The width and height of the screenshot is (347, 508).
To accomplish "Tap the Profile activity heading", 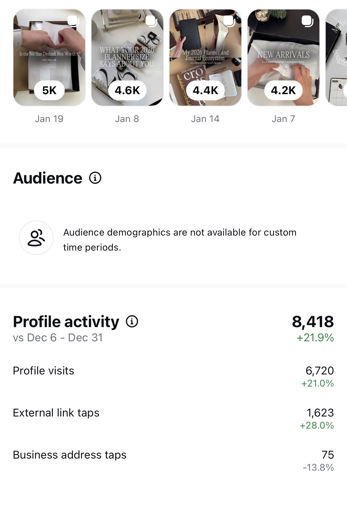I will point(66,322).
